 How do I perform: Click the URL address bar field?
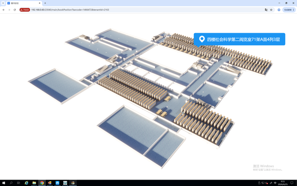pos(147,10)
